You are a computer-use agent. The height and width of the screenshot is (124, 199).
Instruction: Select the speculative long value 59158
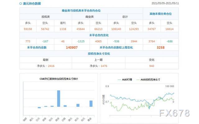(x=28, y=29)
